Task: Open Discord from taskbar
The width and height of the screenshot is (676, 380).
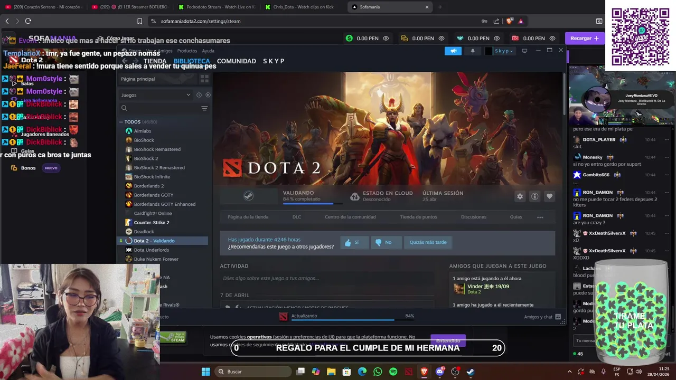Action: click(x=439, y=372)
